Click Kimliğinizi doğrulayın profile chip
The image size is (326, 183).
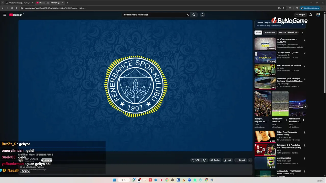click(x=310, y=8)
